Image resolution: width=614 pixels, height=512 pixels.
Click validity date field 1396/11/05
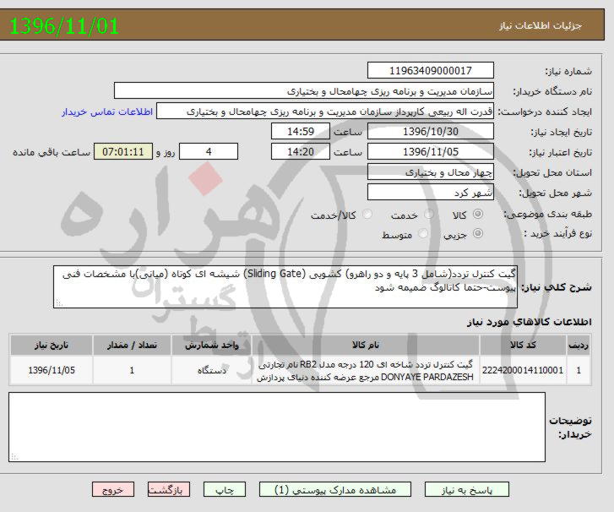tap(431, 152)
